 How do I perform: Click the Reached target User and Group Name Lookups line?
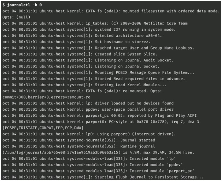(x=98, y=48)
